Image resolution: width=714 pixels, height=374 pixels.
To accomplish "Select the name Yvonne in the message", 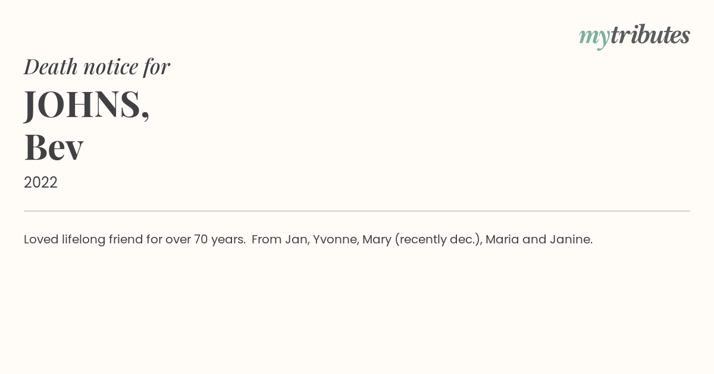I will 336,239.
